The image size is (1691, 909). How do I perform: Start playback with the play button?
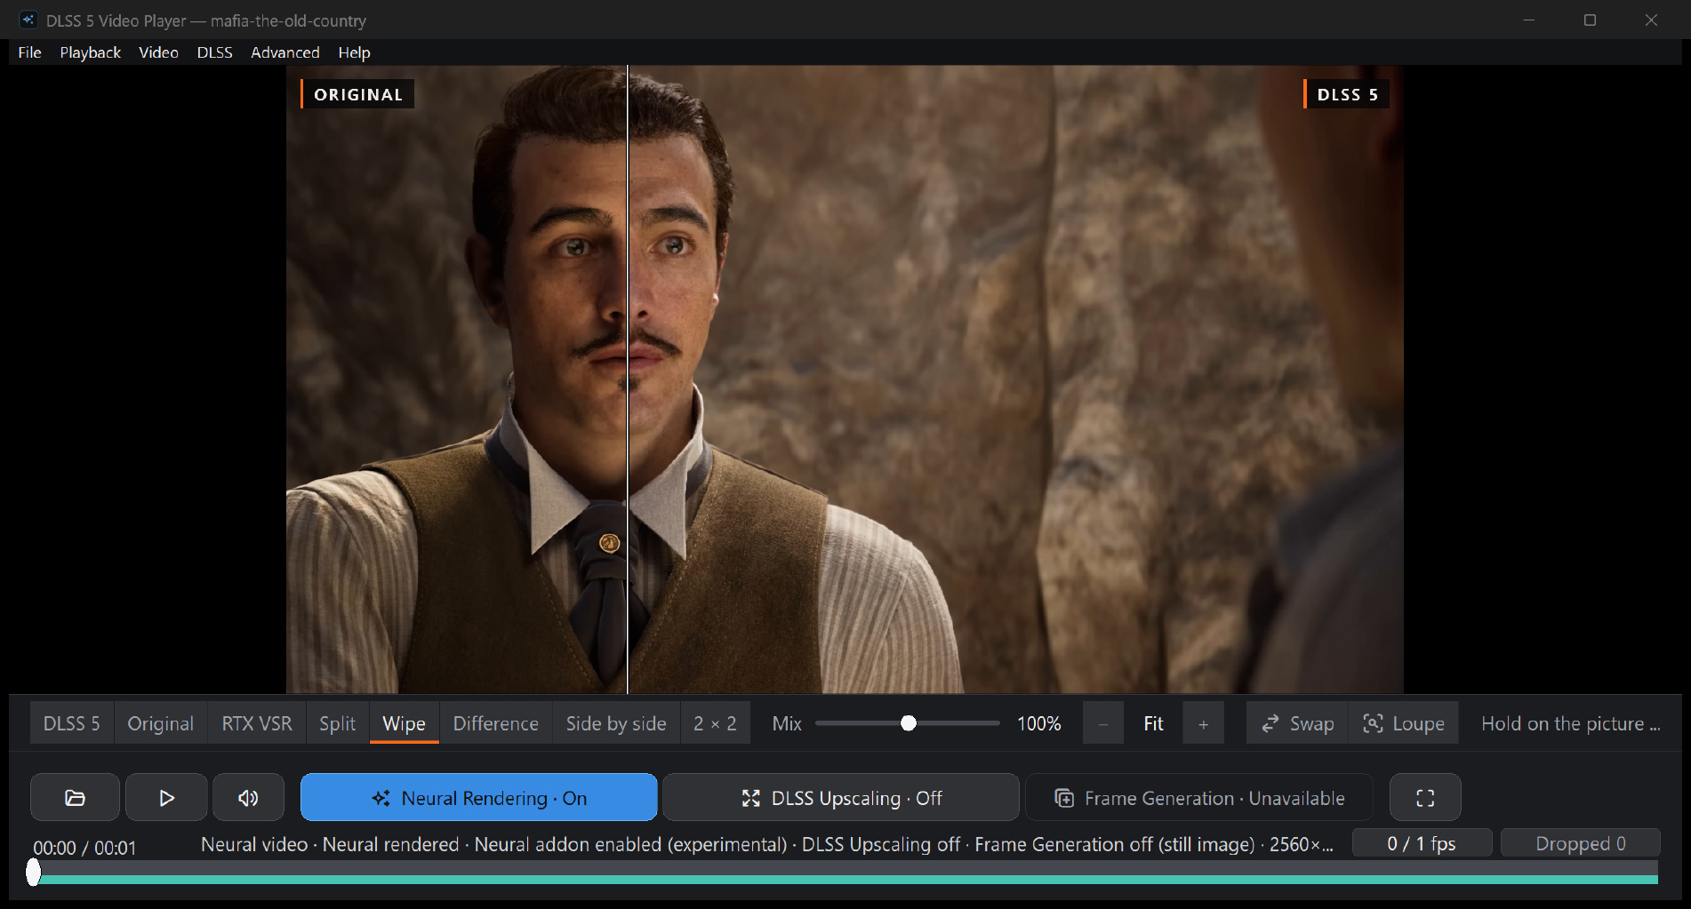point(166,797)
